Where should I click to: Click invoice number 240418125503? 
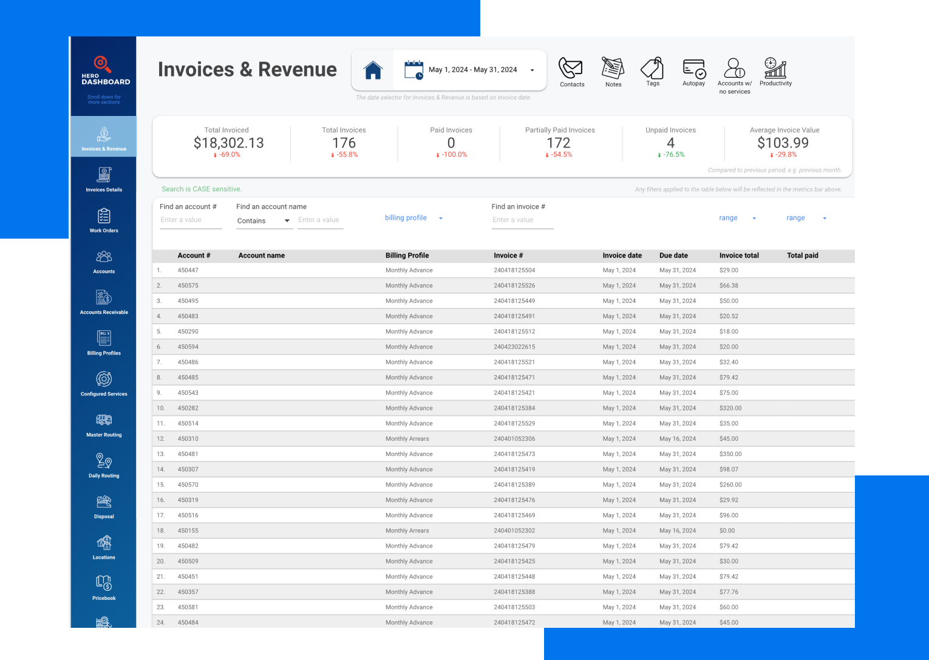click(514, 607)
